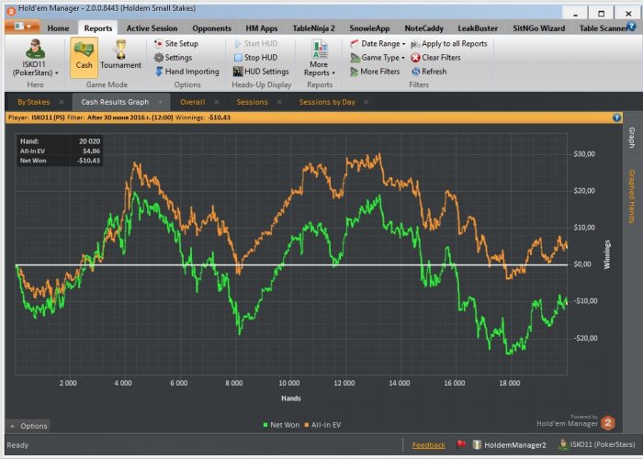Switch to the Opponents ribbon tab
643x459 pixels.
pyautogui.click(x=214, y=28)
